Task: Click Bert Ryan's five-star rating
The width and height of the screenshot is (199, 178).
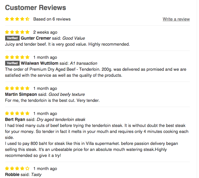Action: [17, 114]
